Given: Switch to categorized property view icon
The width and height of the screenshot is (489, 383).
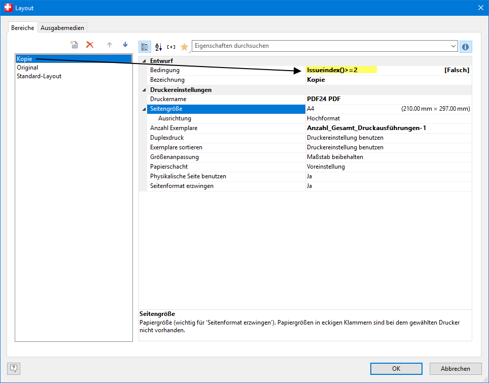Looking at the screenshot, I should 145,47.
